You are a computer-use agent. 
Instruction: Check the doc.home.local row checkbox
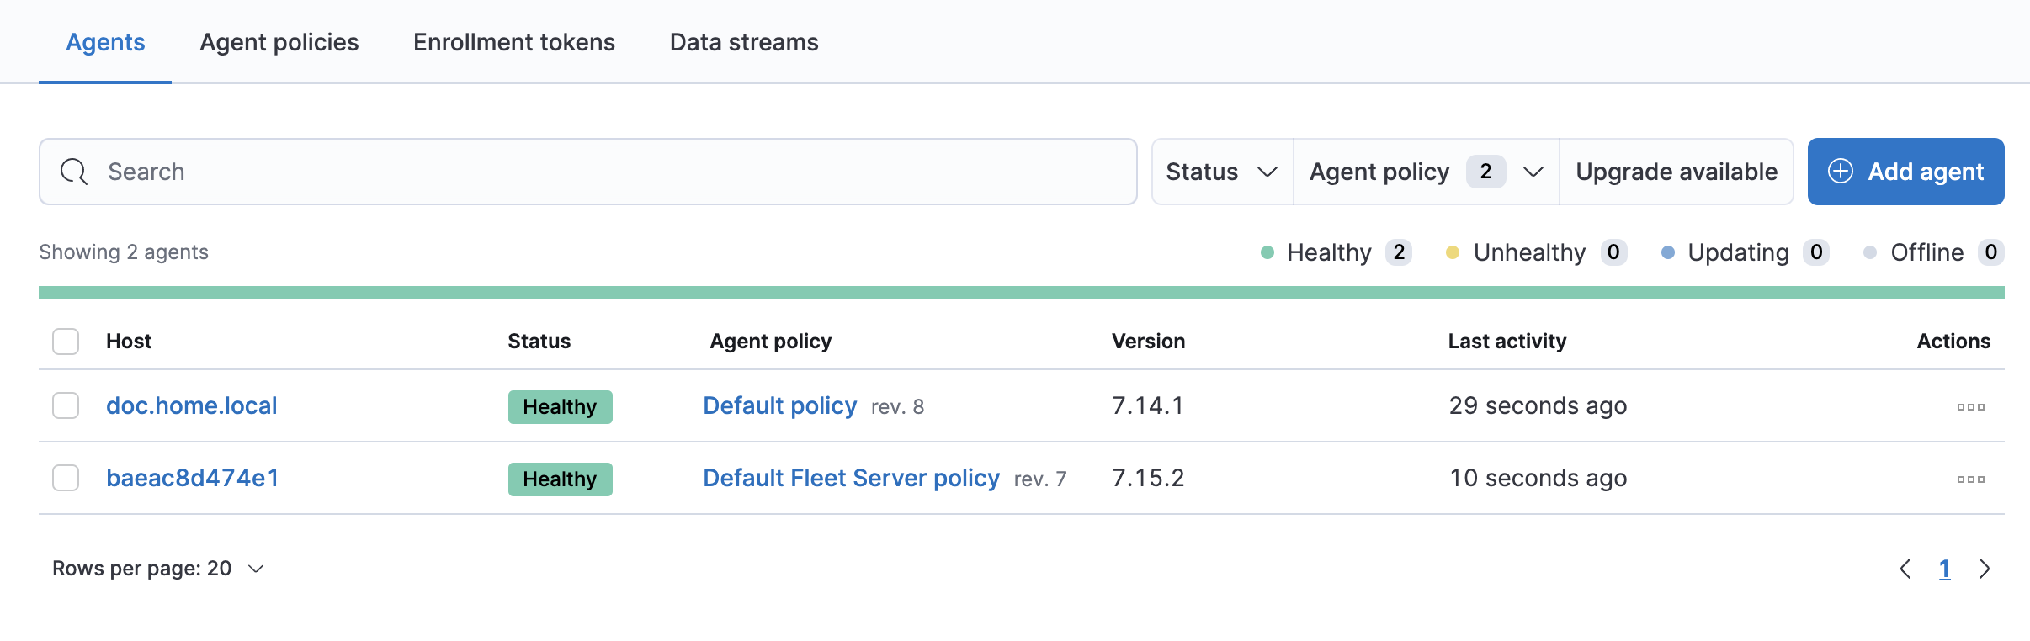click(x=66, y=405)
